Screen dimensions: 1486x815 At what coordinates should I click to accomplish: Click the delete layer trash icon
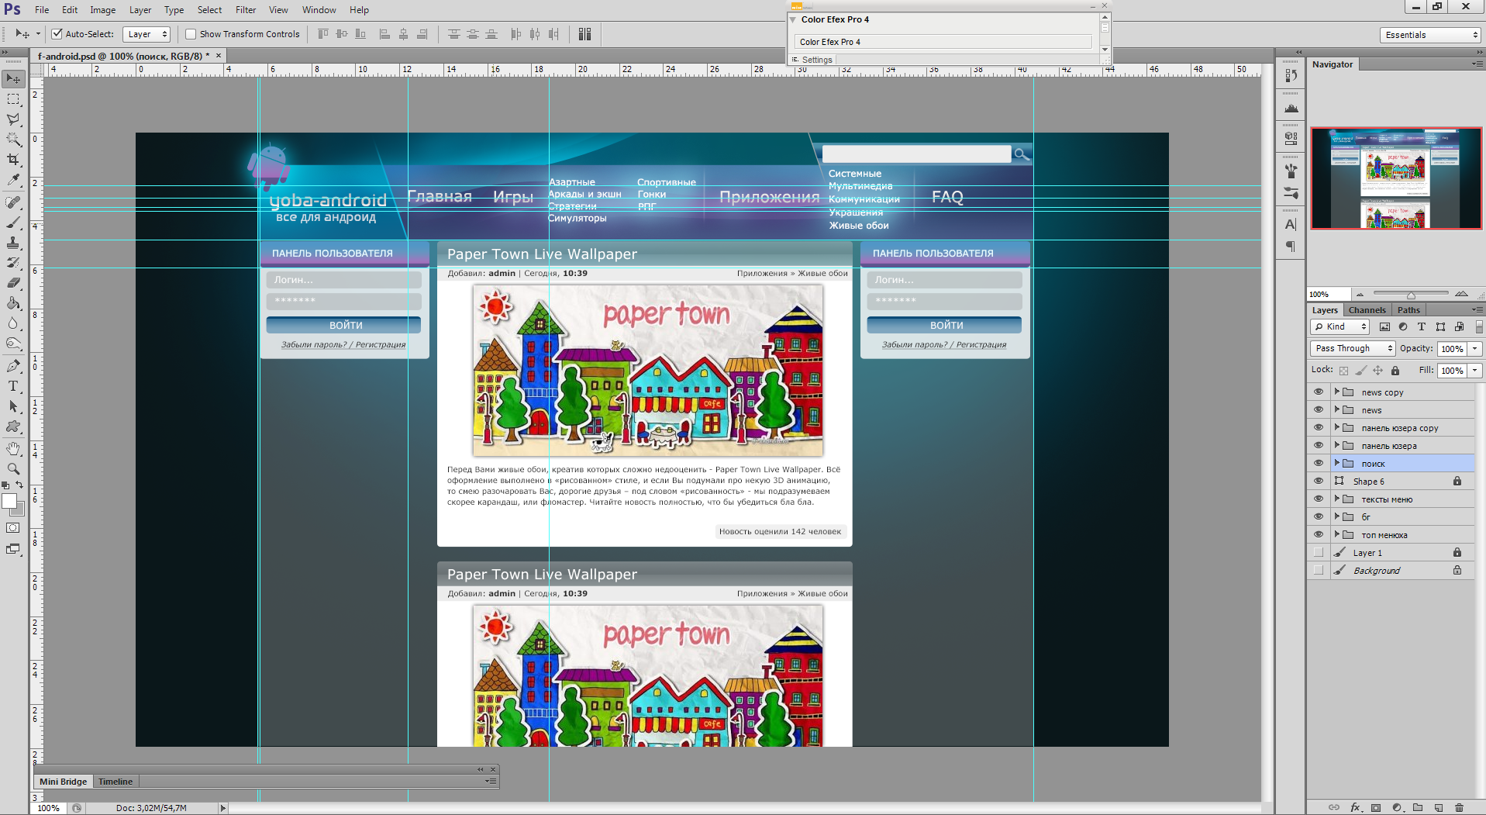pyautogui.click(x=1459, y=807)
